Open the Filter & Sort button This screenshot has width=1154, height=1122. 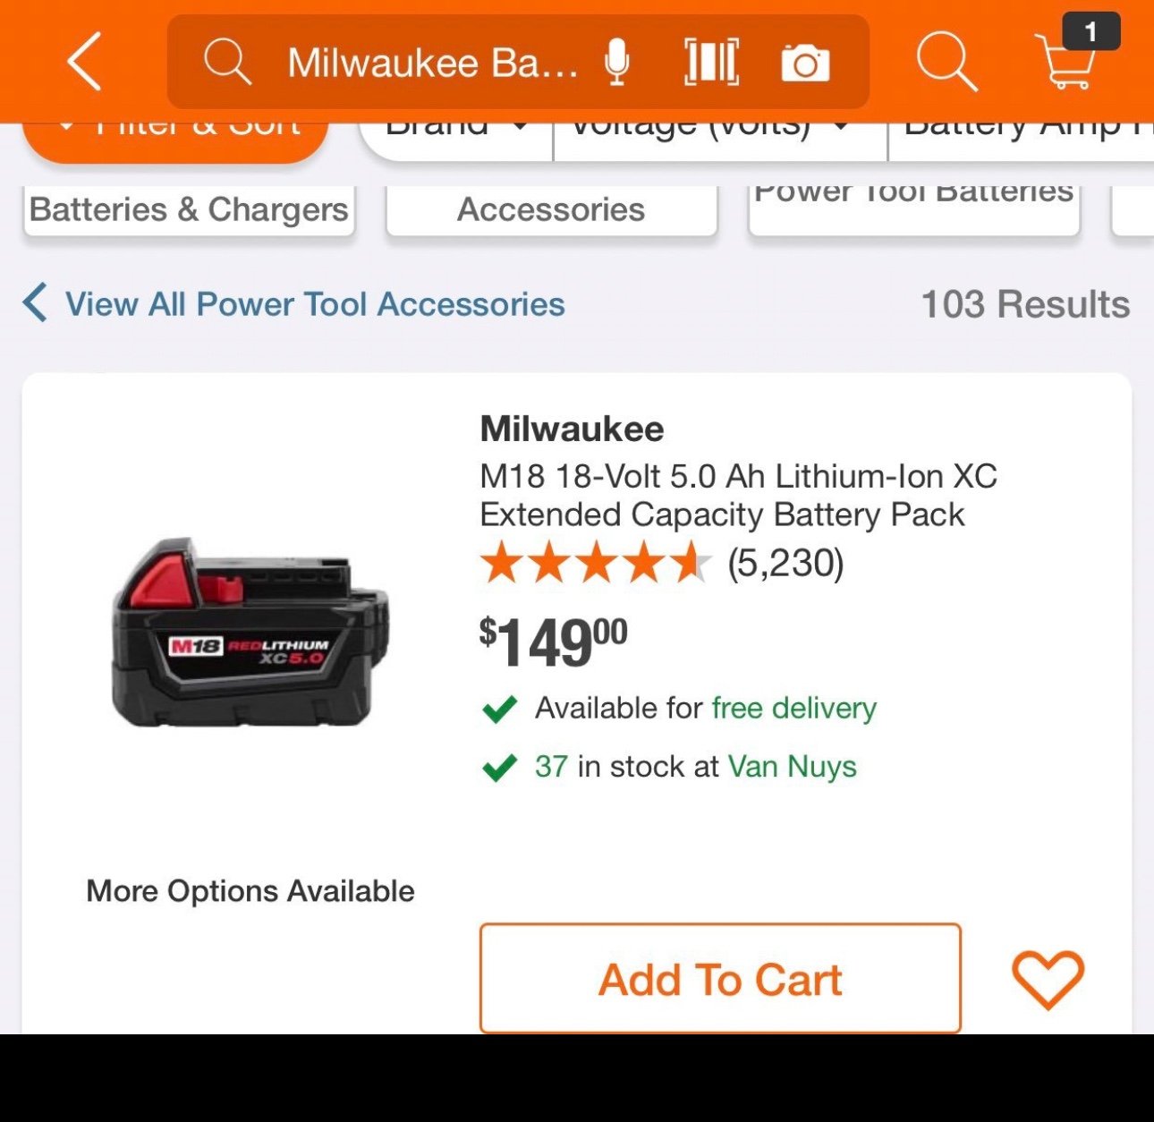point(175,136)
